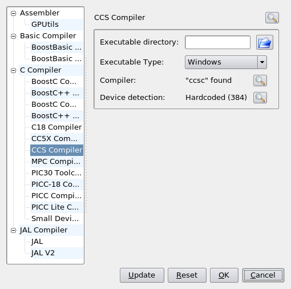Dismiss dialog with Cancel button
Viewport: 291px width, 289px height.
(263, 275)
